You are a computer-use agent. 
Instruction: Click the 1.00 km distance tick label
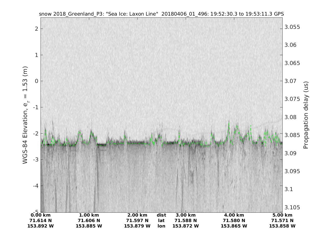pyautogui.click(x=89, y=215)
